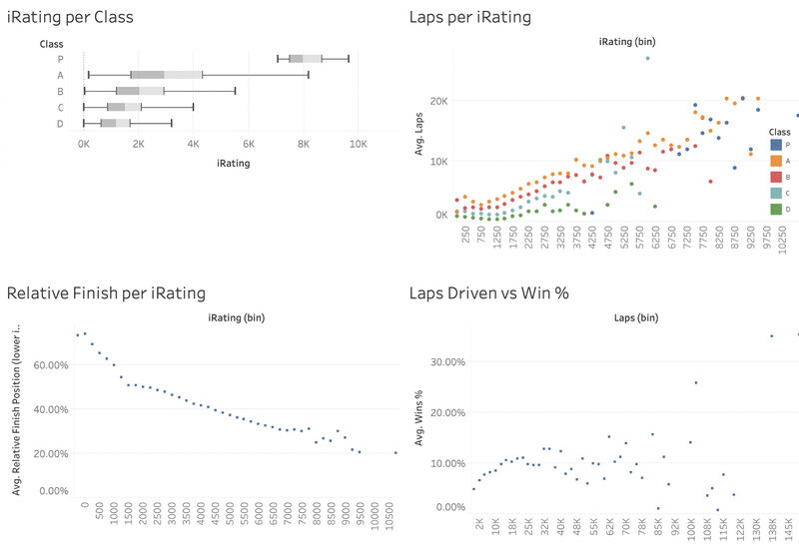Click the blue Class P legend swatch

pyautogui.click(x=774, y=145)
